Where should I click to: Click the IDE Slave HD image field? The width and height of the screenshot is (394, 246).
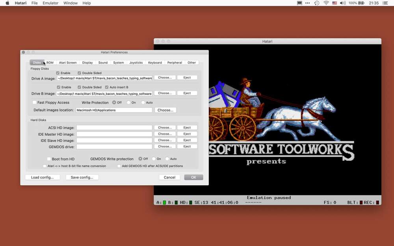tap(114, 141)
